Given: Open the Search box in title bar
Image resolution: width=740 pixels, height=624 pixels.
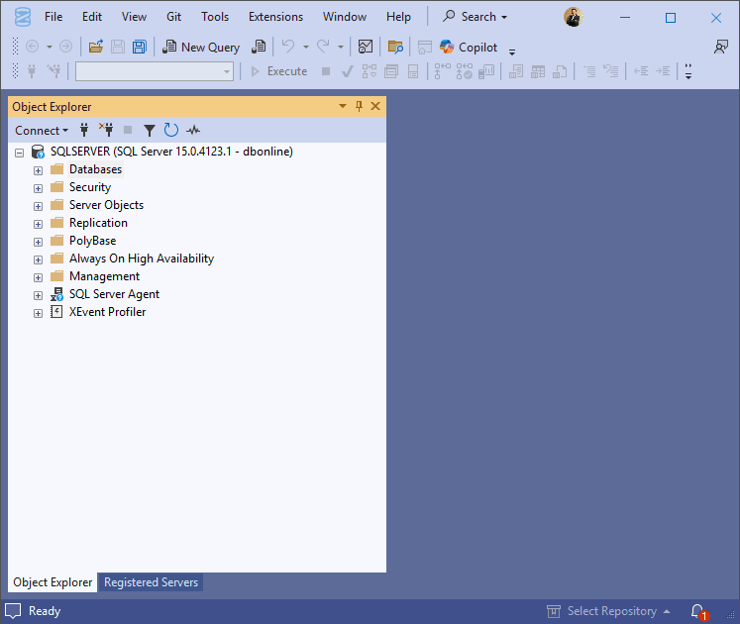Looking at the screenshot, I should (x=476, y=17).
